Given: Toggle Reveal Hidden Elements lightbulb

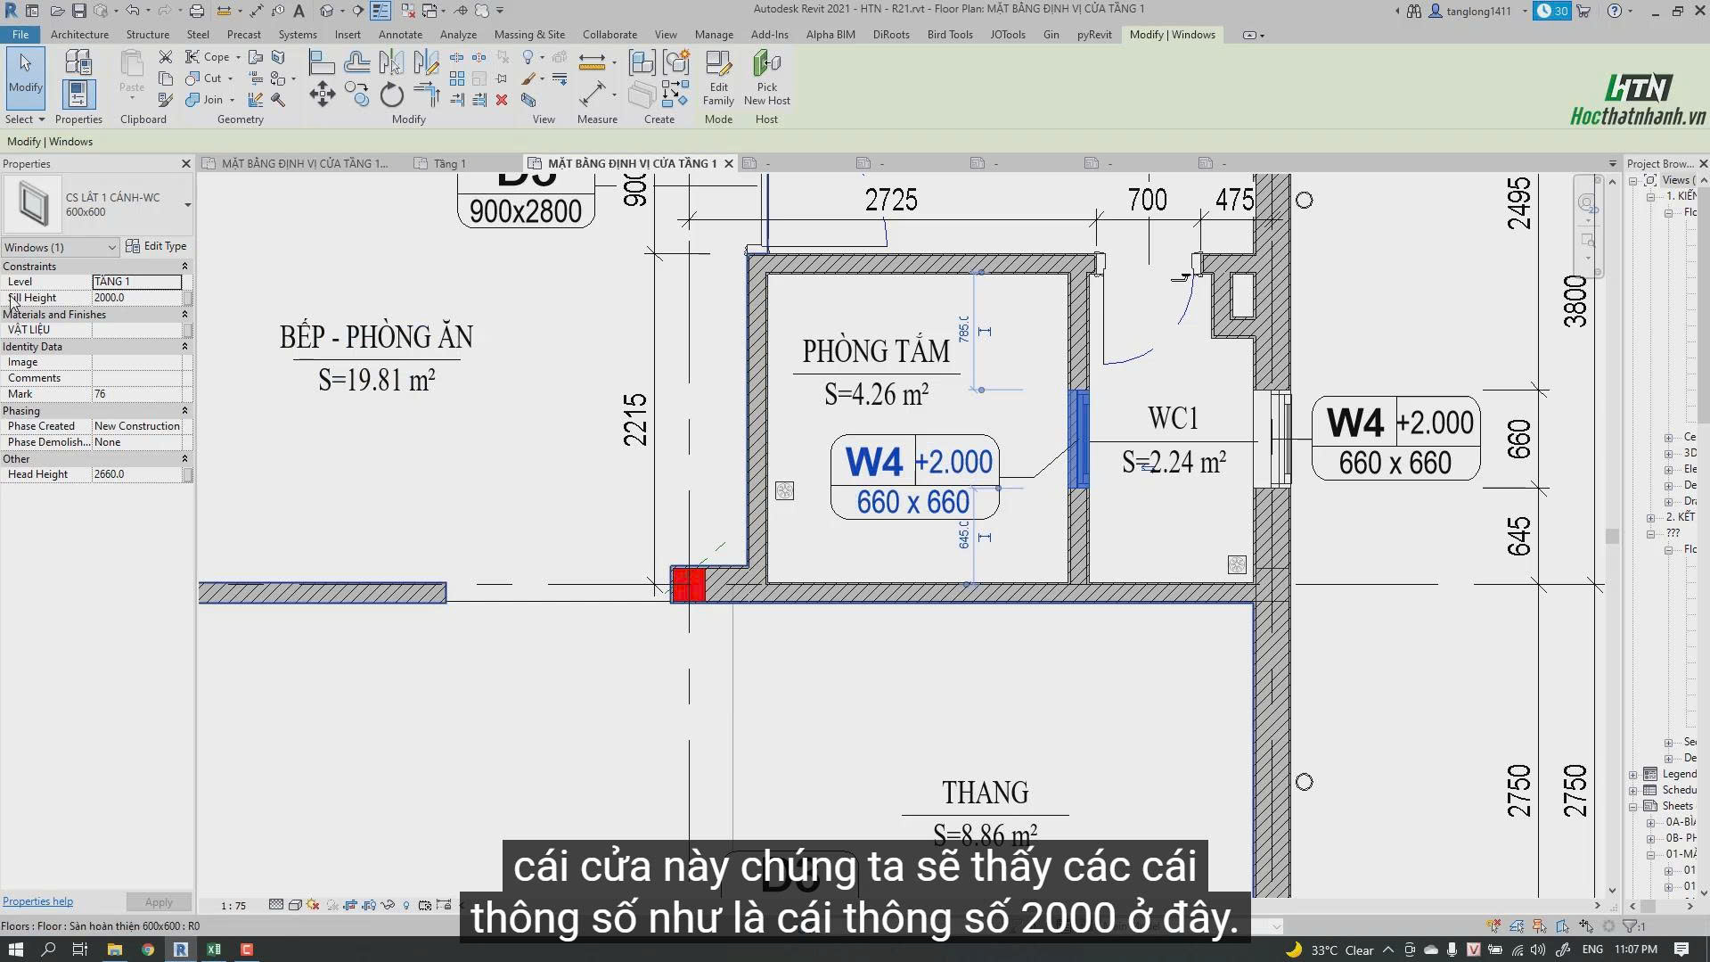Looking at the screenshot, I should pyautogui.click(x=406, y=905).
